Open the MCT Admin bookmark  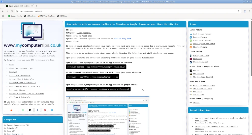pos(30,16)
